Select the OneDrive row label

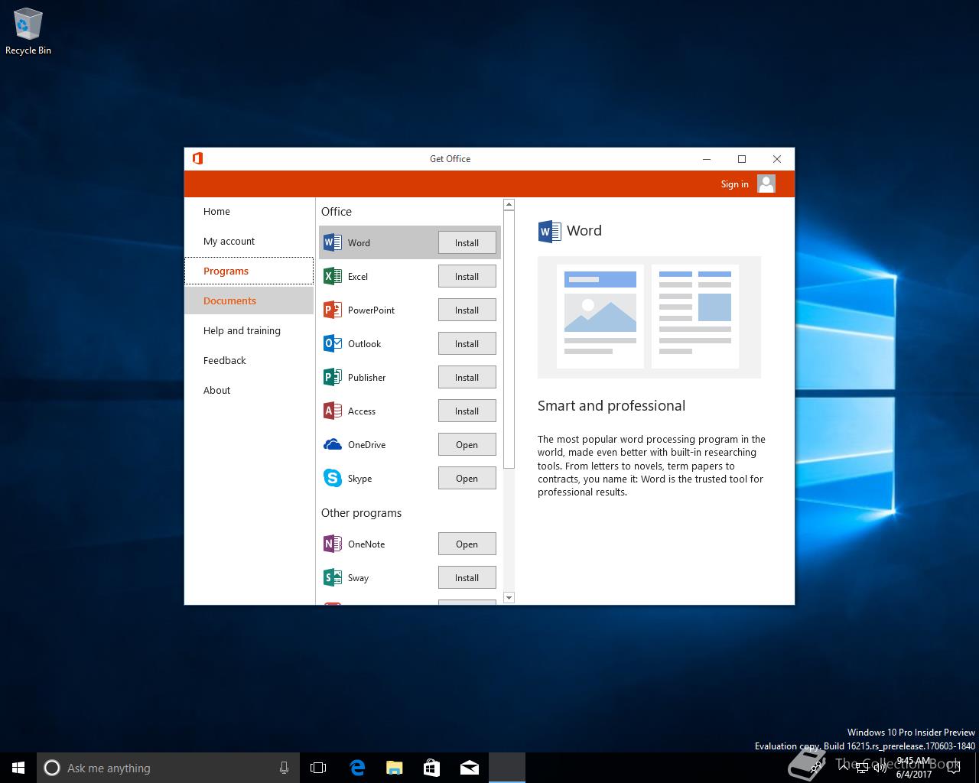pos(366,444)
